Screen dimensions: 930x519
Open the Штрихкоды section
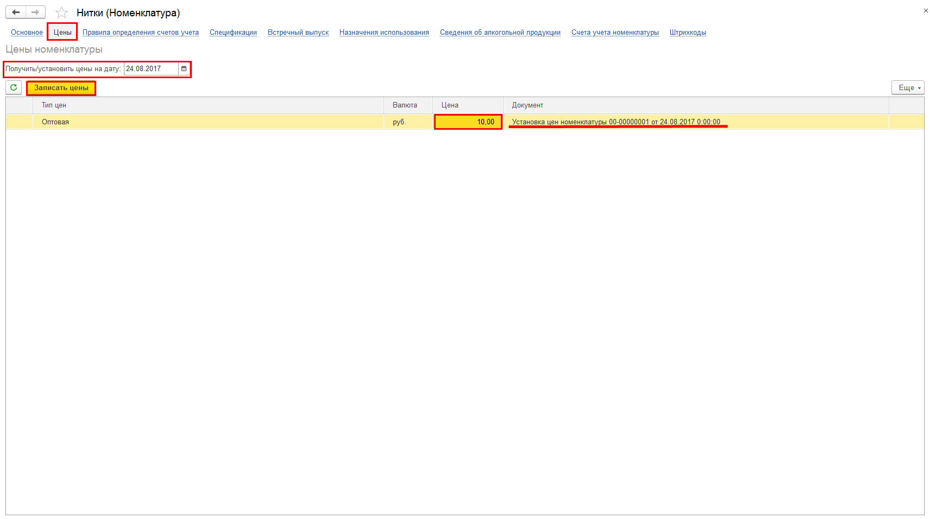(x=687, y=33)
